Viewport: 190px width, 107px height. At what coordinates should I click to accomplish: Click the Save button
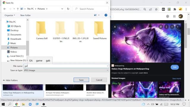point(81,80)
